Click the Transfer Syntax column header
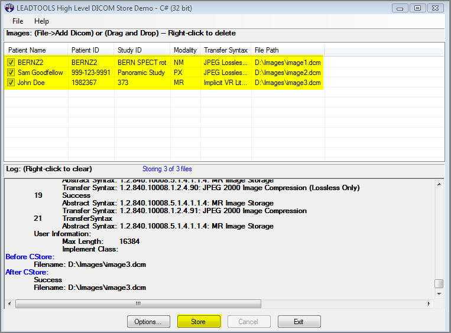The height and width of the screenshot is (333, 451). click(x=226, y=50)
